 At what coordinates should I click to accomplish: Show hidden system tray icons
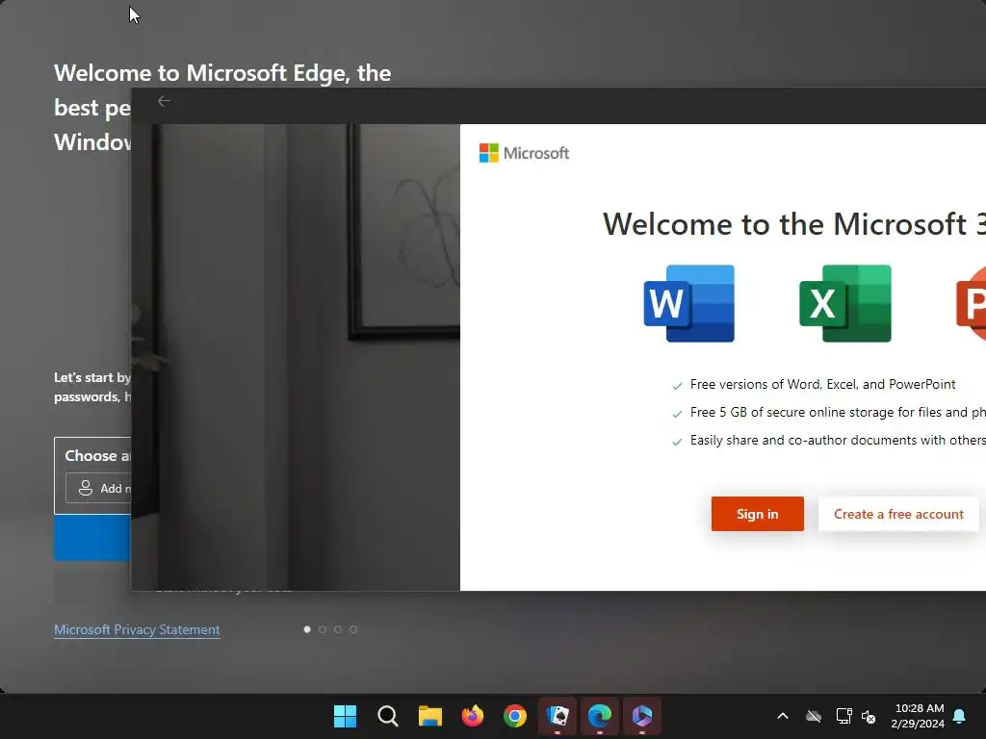(x=783, y=716)
